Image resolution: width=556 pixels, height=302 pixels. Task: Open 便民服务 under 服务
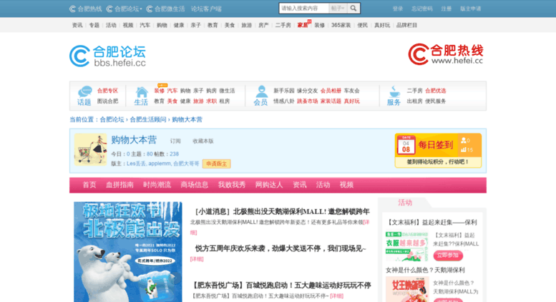pos(436,101)
